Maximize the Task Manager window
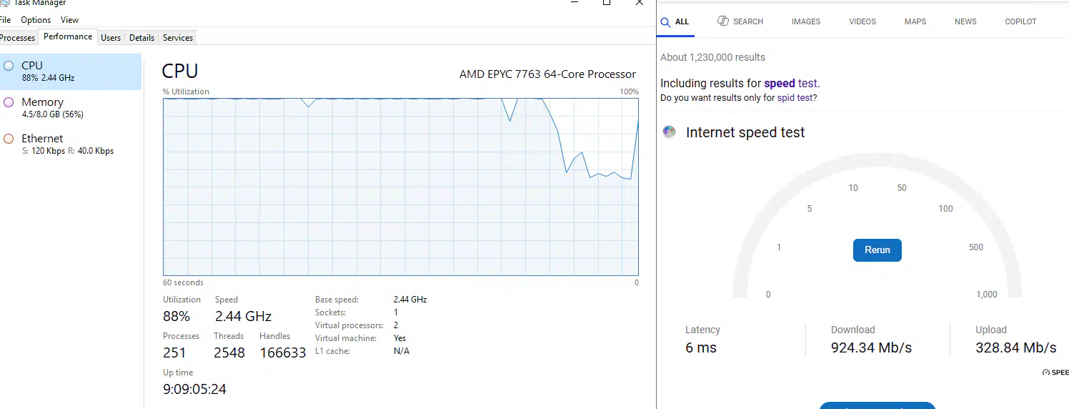 click(x=607, y=3)
